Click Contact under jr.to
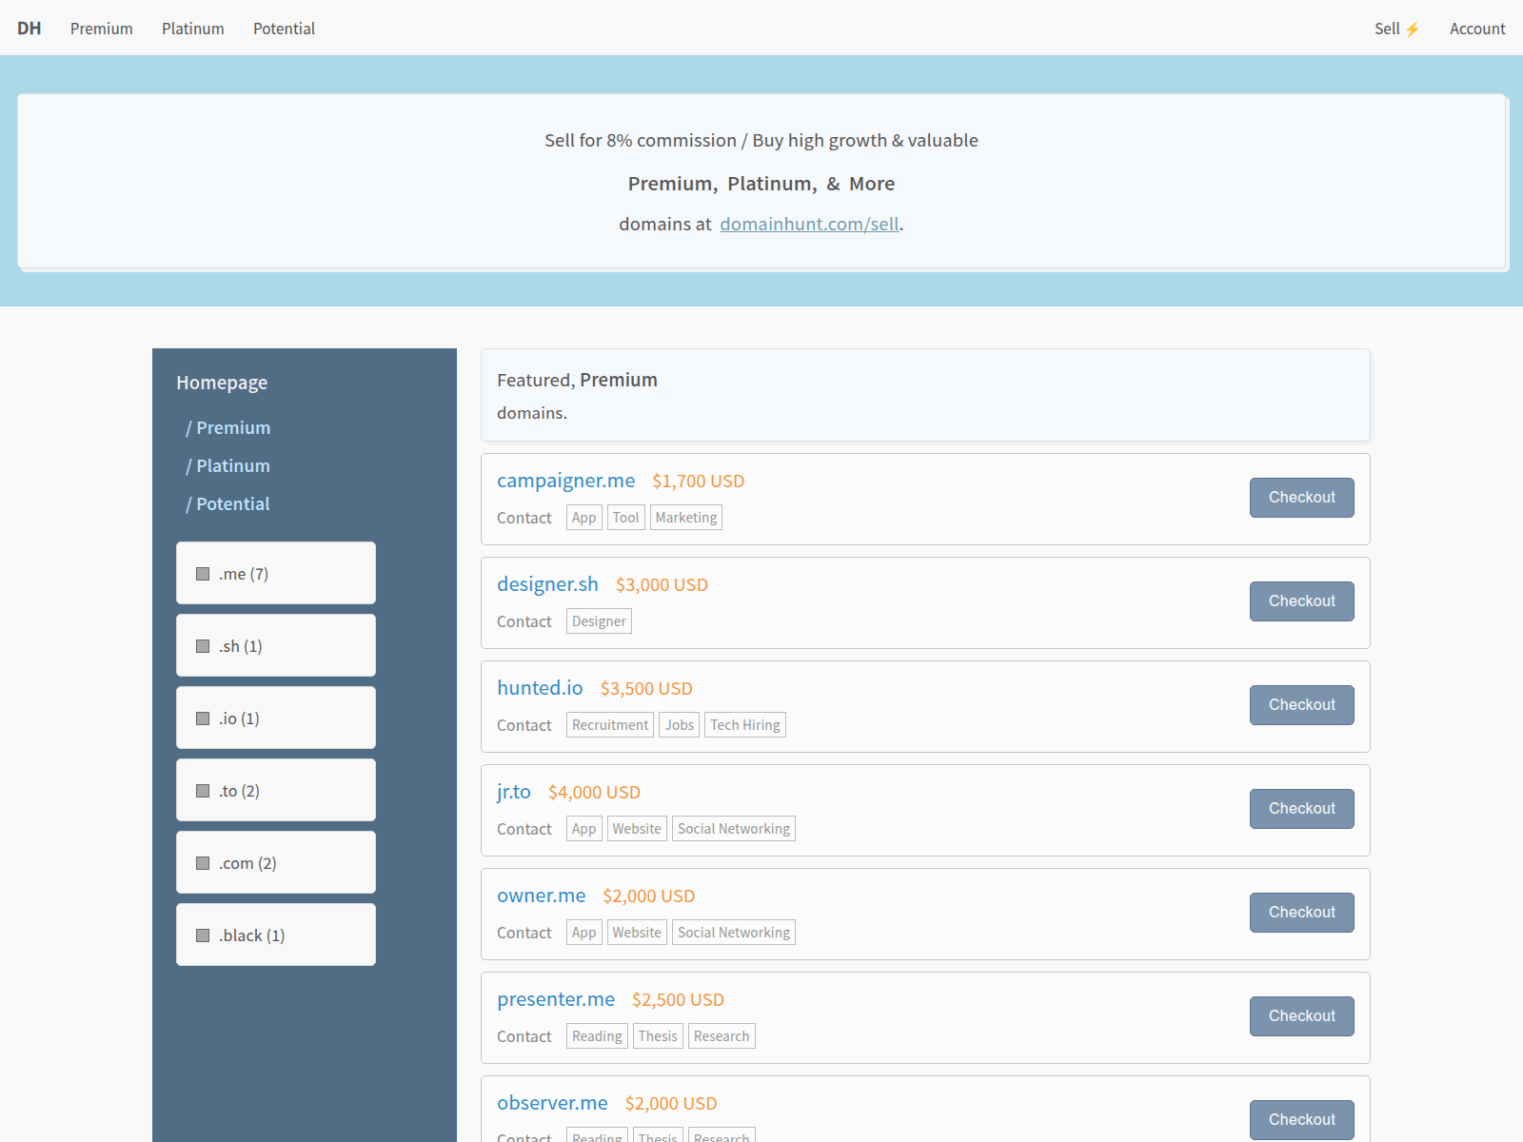 pos(524,829)
